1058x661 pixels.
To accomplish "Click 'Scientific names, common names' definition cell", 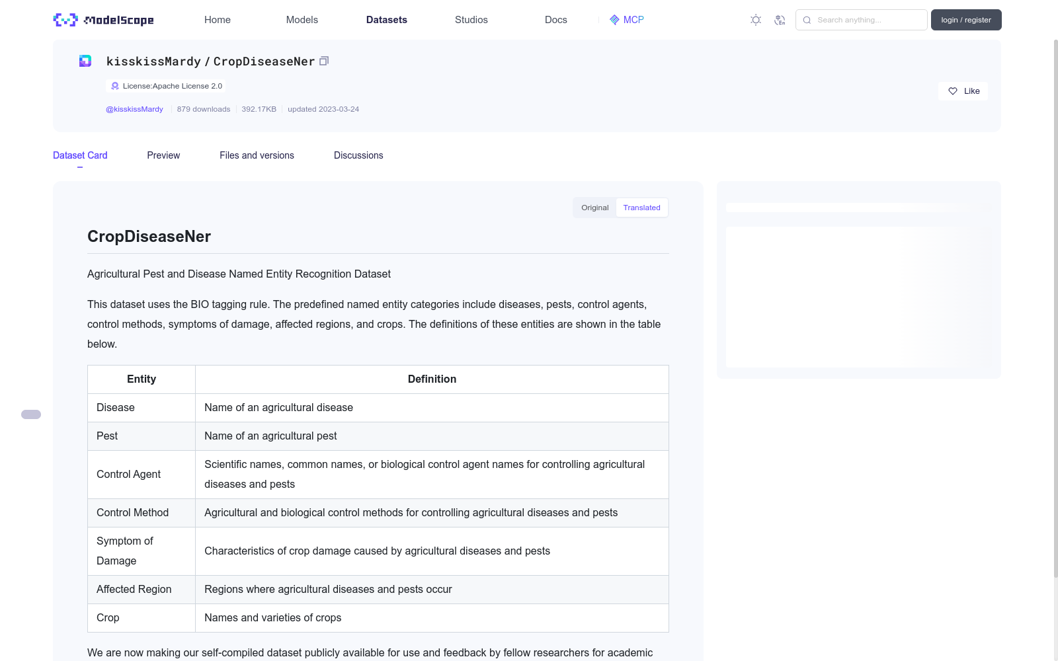I will [x=432, y=475].
